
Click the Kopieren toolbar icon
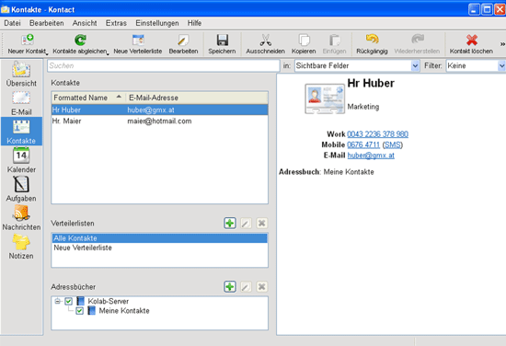point(304,40)
